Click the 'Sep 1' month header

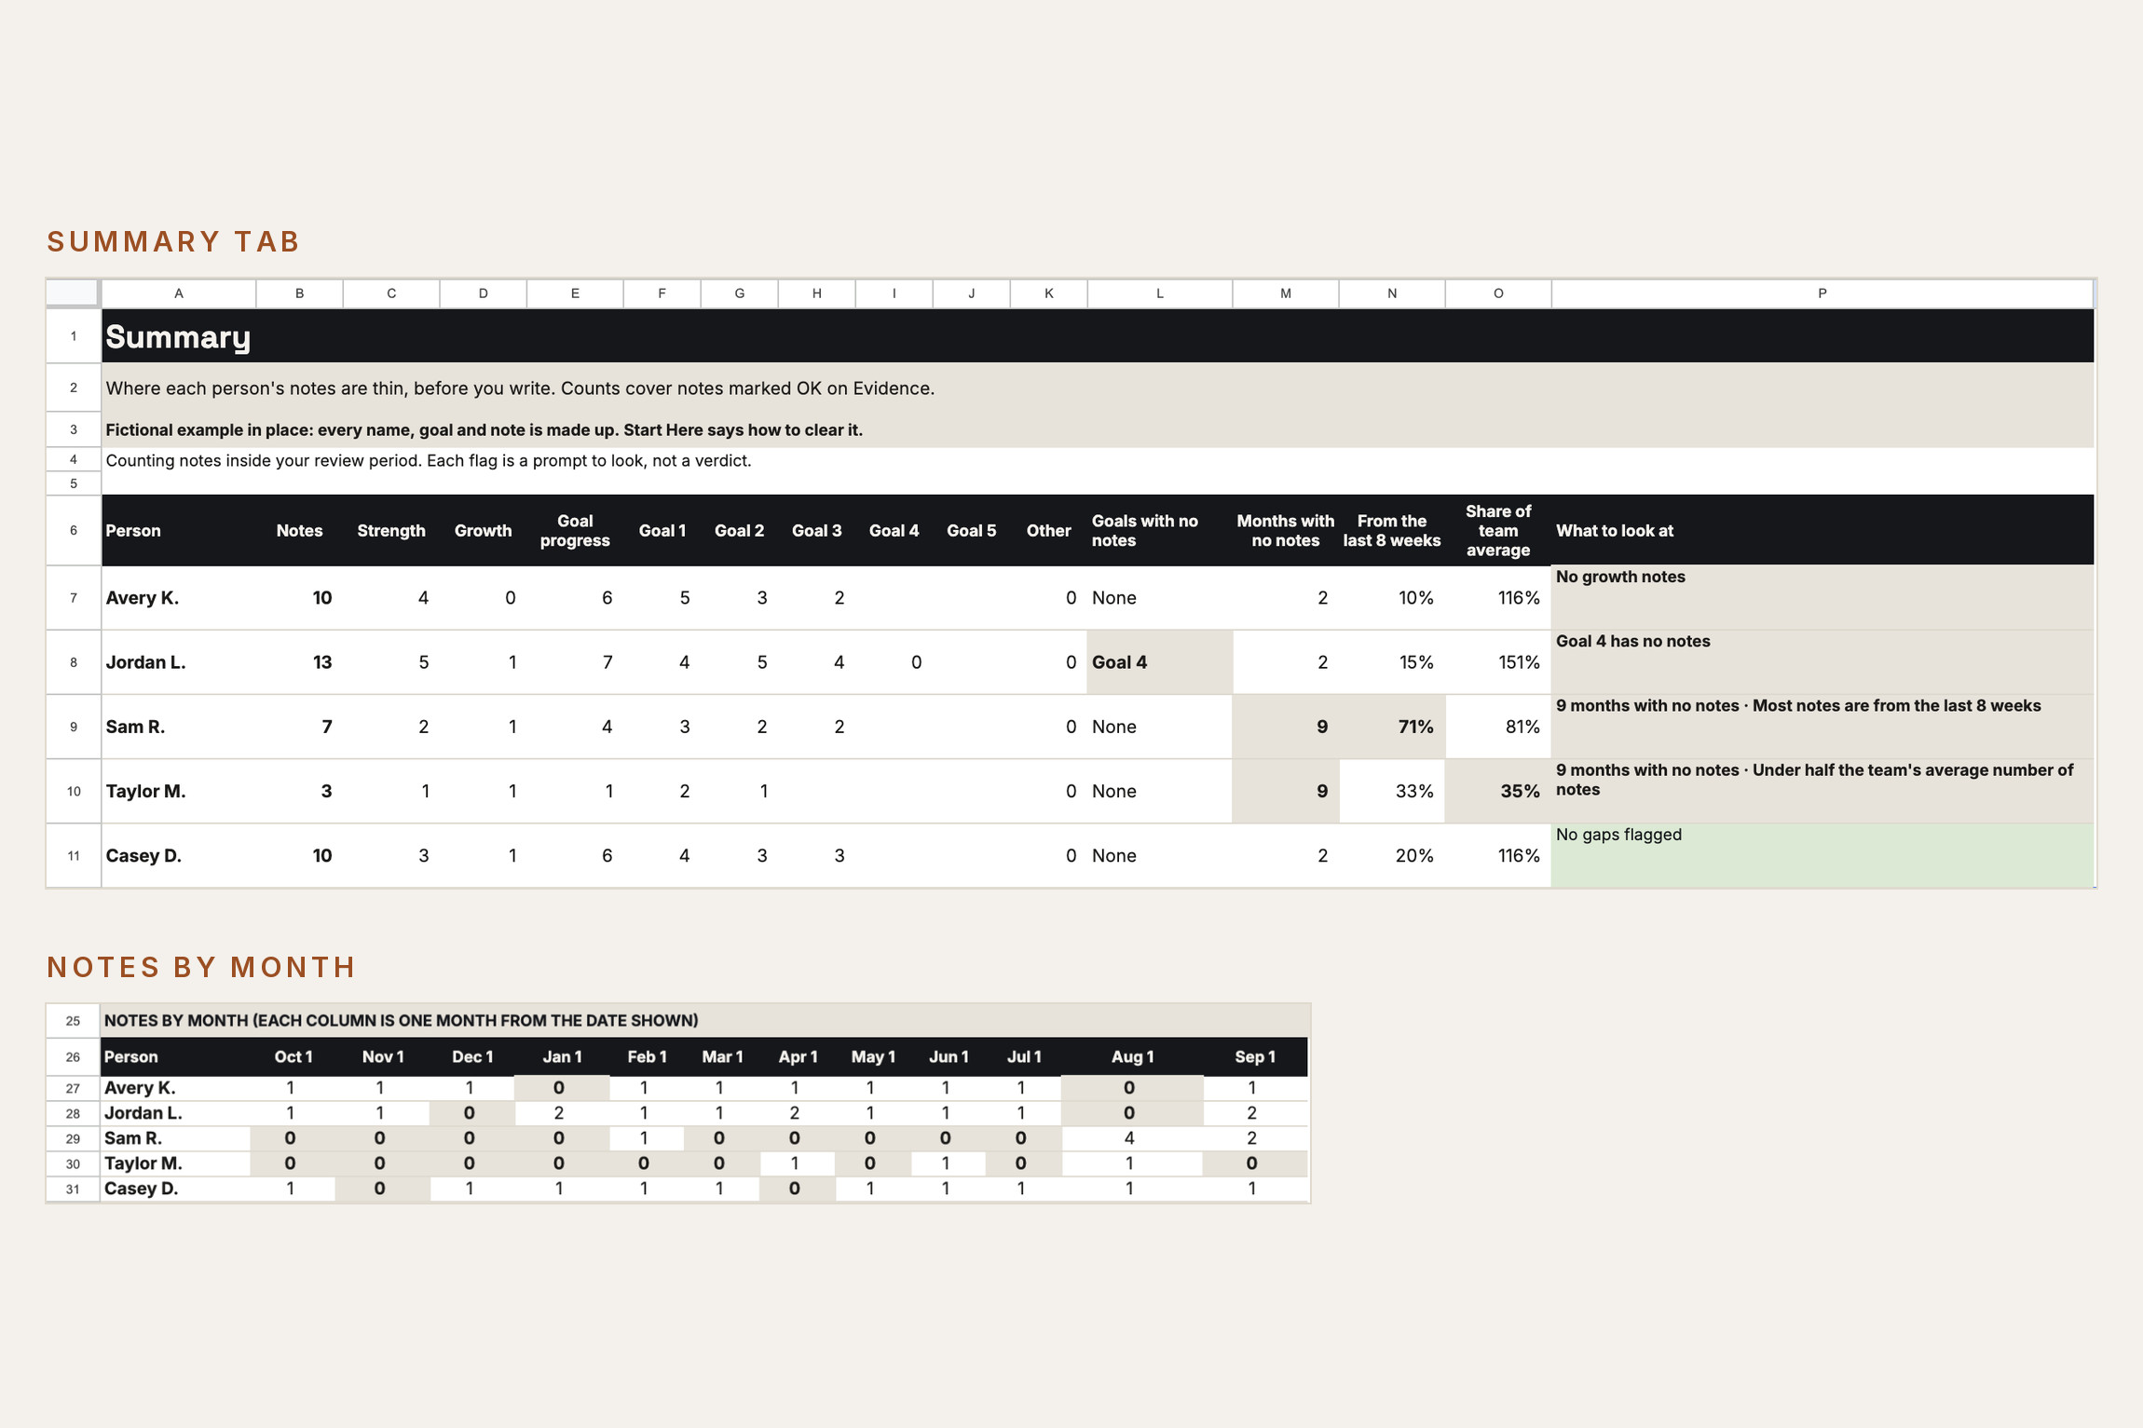[1254, 1056]
